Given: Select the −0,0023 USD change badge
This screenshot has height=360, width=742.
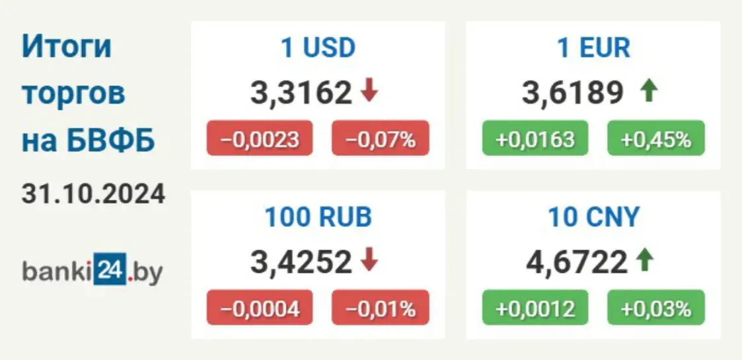Looking at the screenshot, I should tap(260, 138).
